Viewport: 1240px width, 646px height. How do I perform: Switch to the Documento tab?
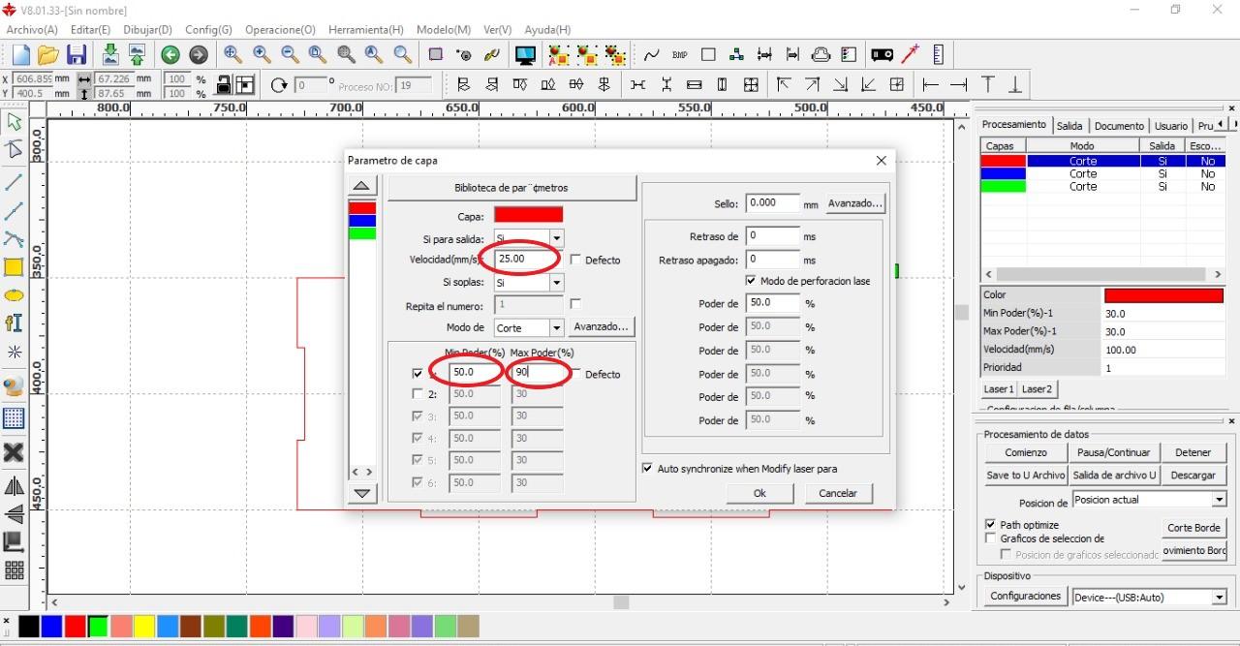click(x=1119, y=126)
